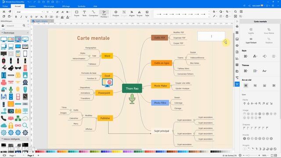Select the Outils PDF topic node
The image size is (281, 158).
click(x=159, y=38)
